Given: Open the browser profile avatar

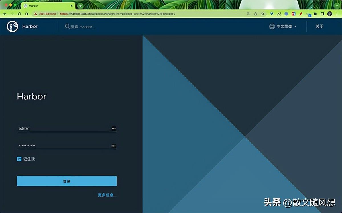Looking at the screenshot, I should (330, 14).
